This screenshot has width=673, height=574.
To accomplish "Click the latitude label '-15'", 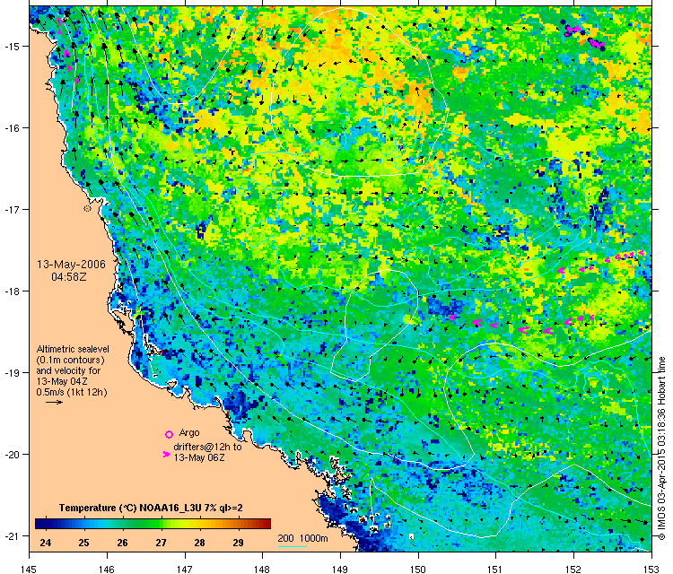I will pyautogui.click(x=11, y=46).
